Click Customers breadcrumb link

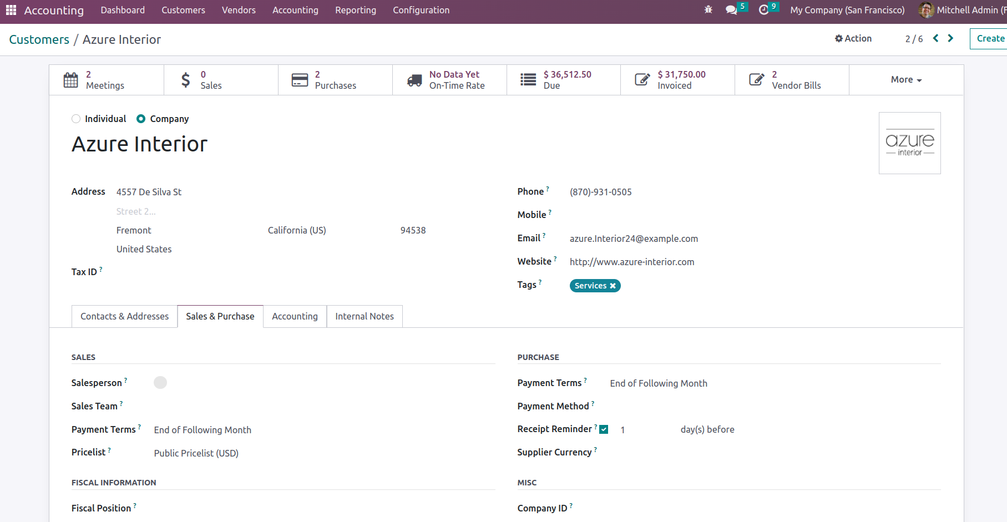click(39, 39)
